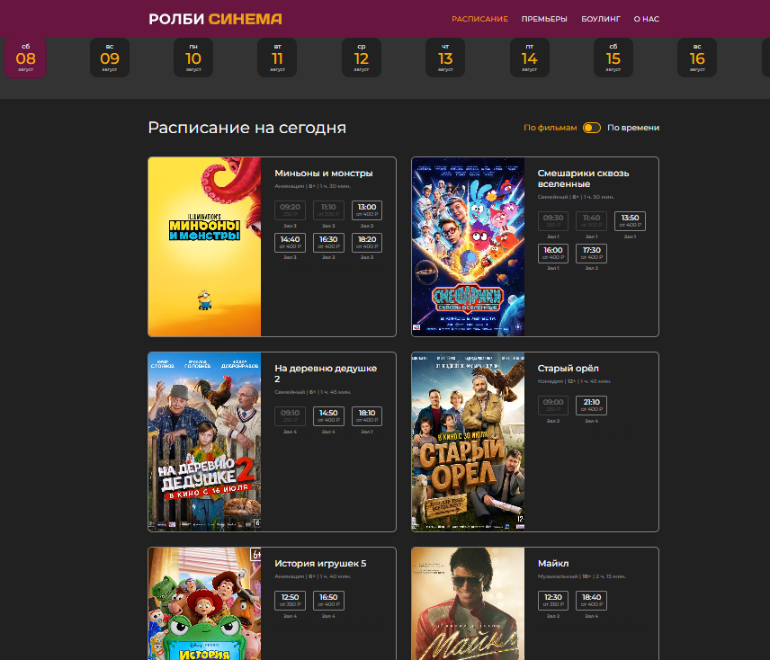Select Tuesday 11 August date
770x660 pixels.
point(277,58)
